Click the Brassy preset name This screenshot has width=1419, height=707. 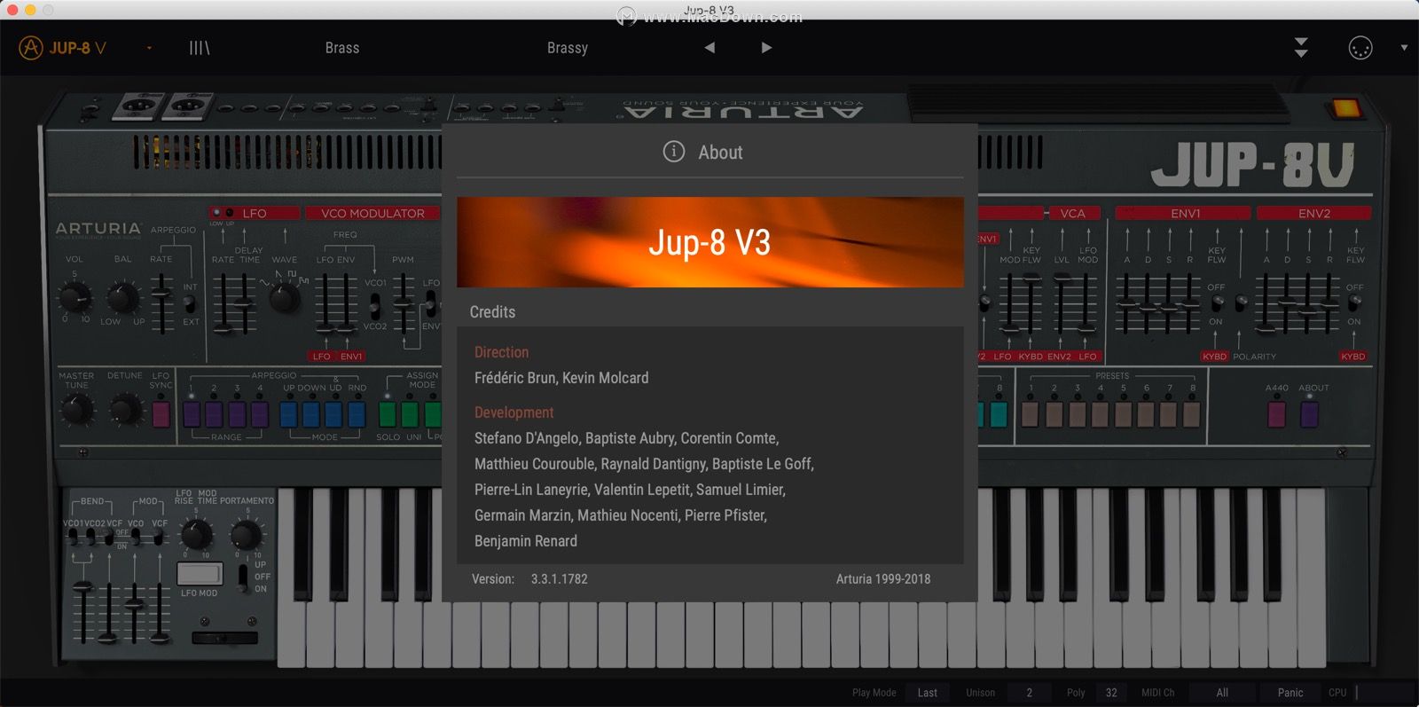(x=568, y=48)
